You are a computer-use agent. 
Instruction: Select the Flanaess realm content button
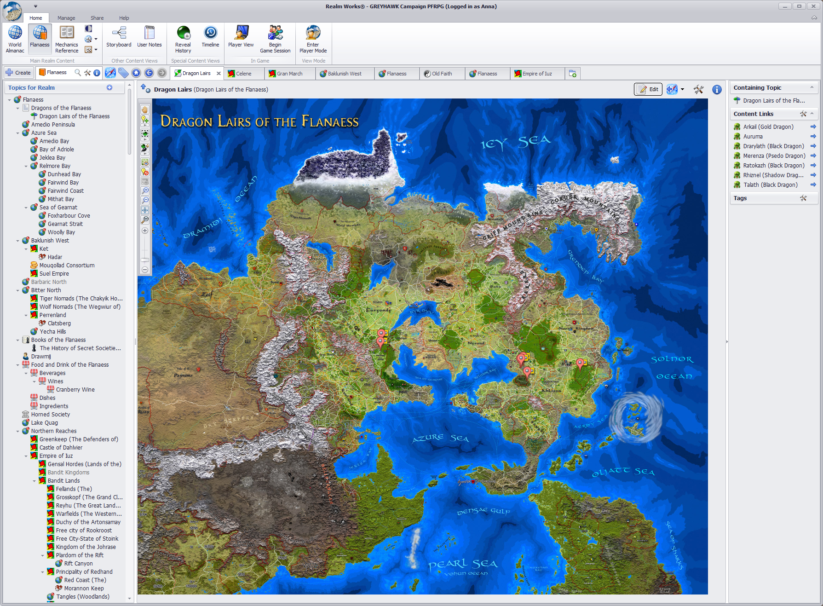(x=40, y=39)
